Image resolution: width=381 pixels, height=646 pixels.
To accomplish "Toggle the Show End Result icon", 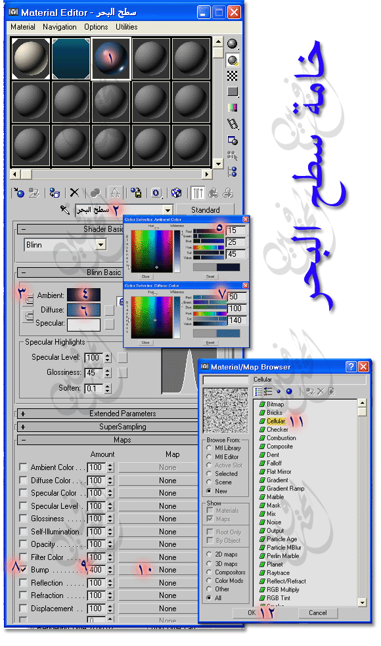I will coord(198,193).
